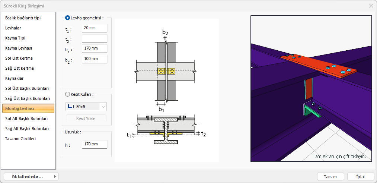This screenshot has width=377, height=183.
Task: Click the plate geometry schematic diagram
Action: point(167,90)
